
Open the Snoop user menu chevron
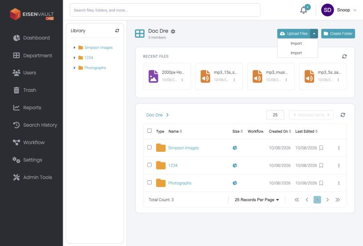(x=355, y=10)
